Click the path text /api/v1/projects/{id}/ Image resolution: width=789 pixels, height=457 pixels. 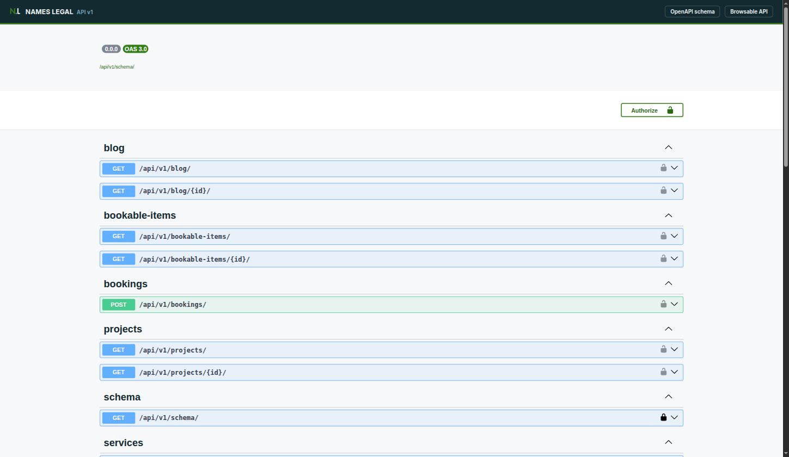coord(182,373)
